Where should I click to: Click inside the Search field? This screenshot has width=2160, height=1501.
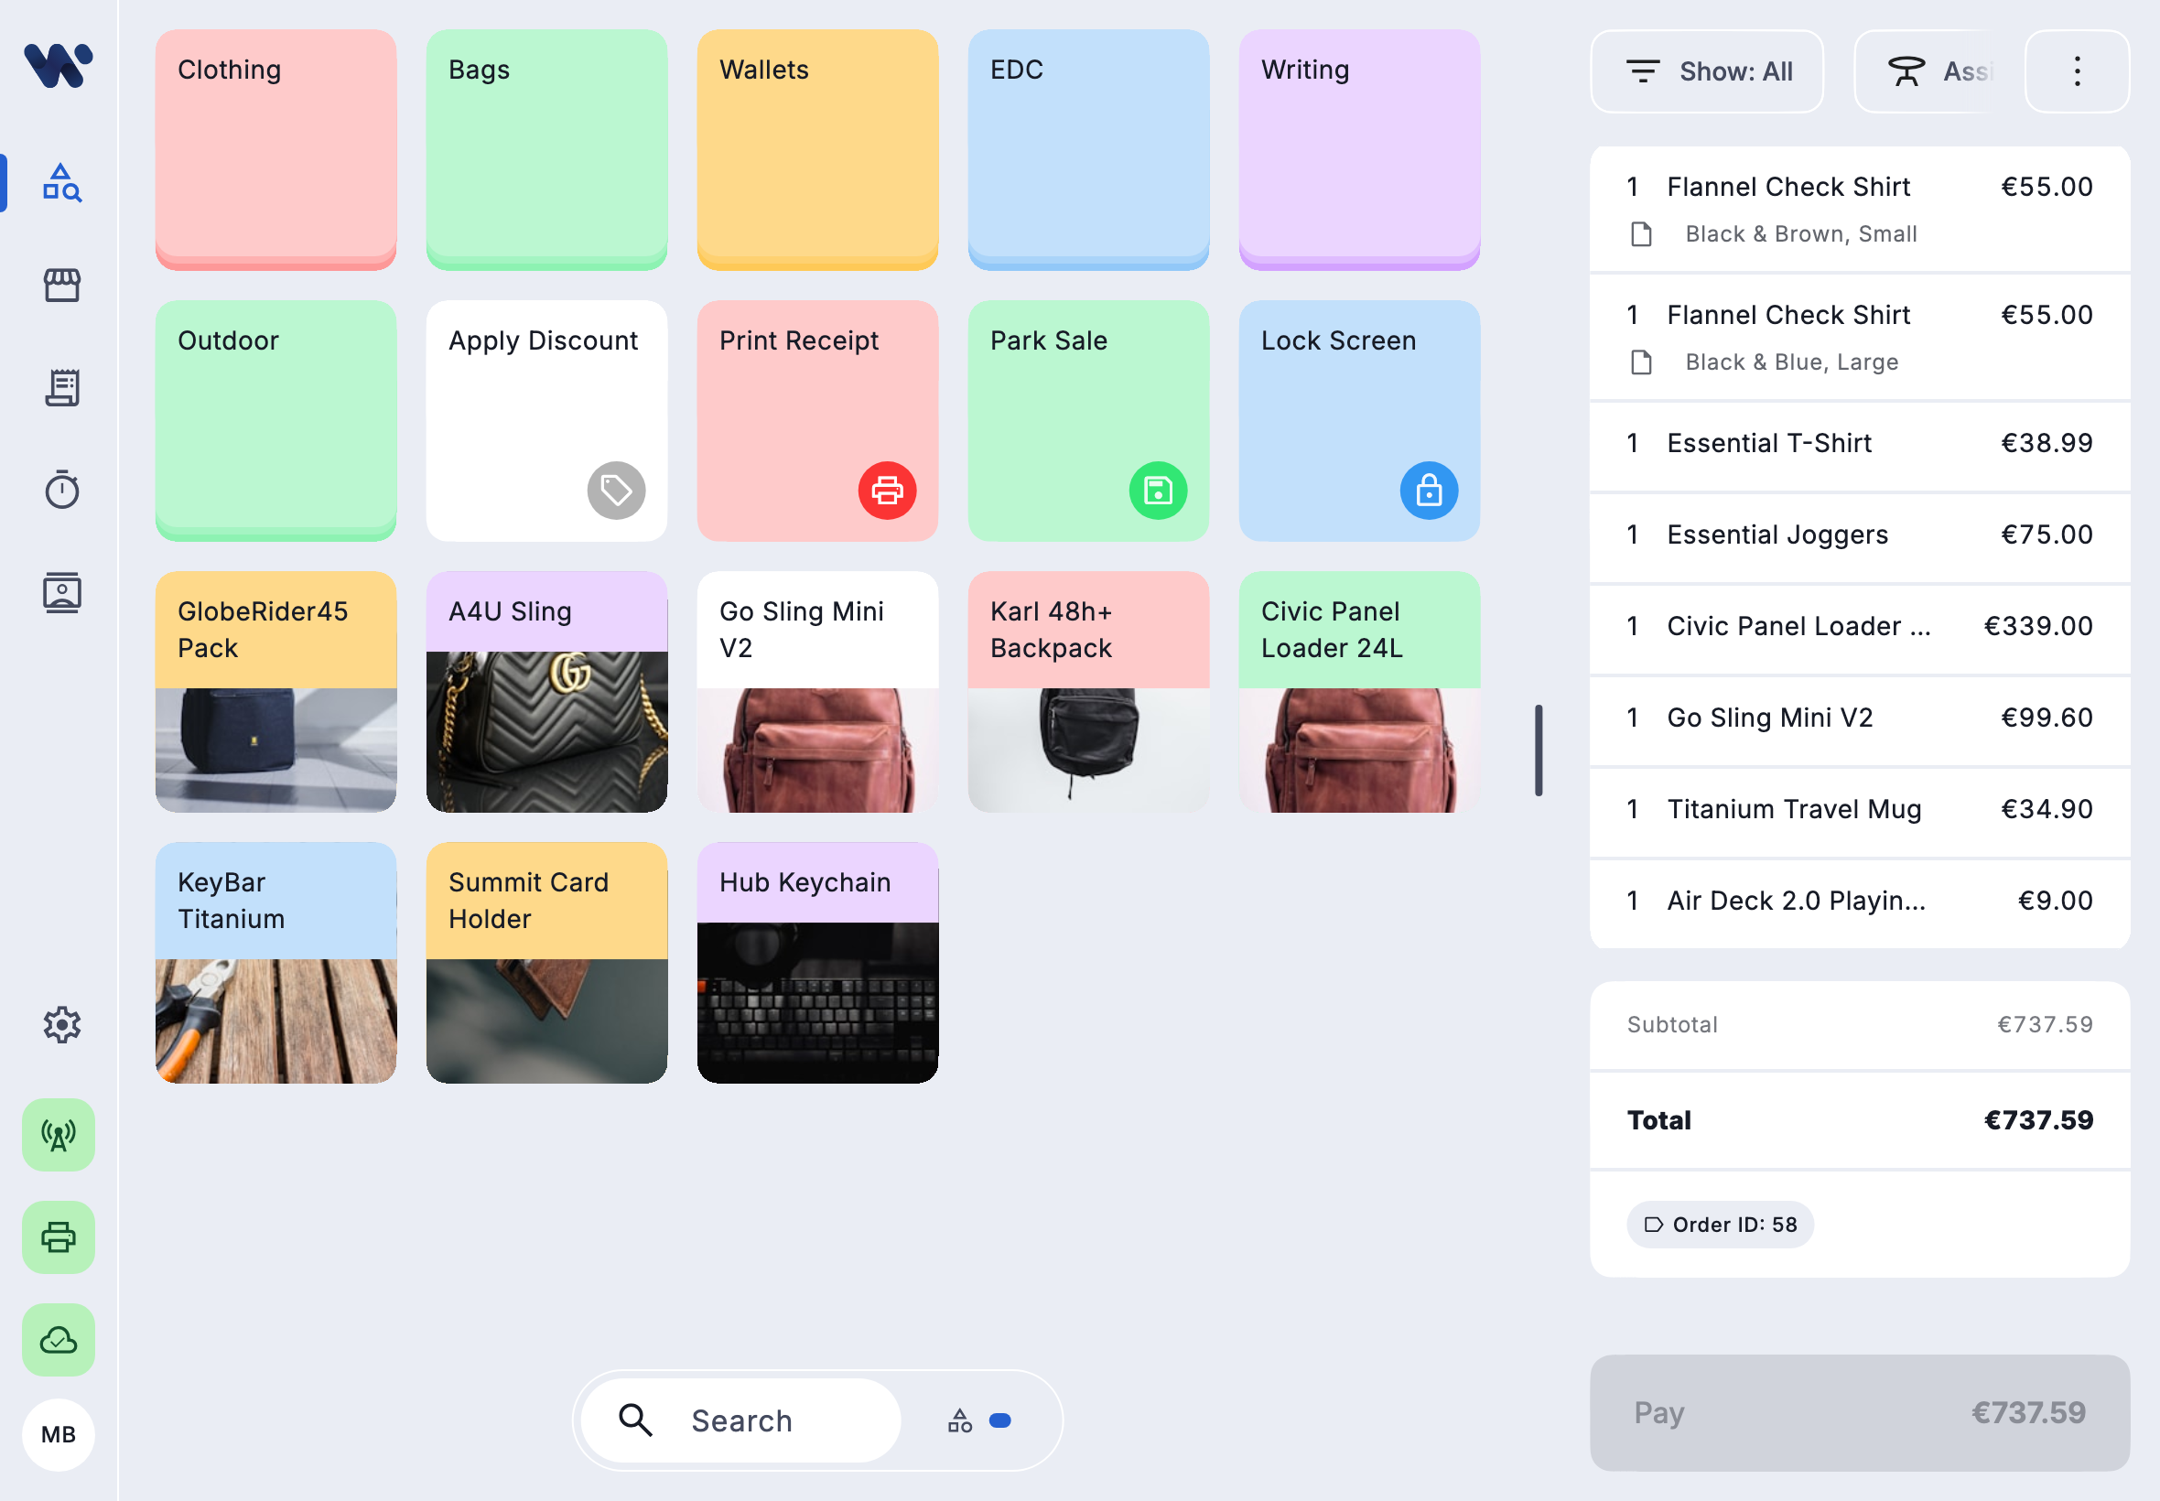pyautogui.click(x=742, y=1420)
